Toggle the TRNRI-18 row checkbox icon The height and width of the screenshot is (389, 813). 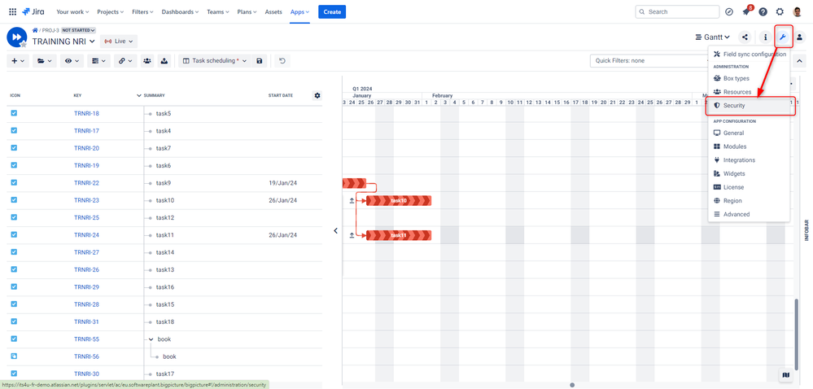coord(14,112)
